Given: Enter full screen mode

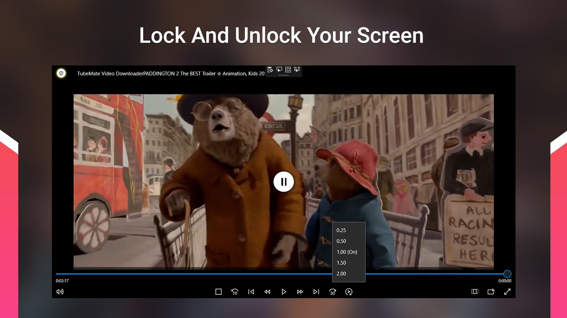Looking at the screenshot, I should 507,291.
